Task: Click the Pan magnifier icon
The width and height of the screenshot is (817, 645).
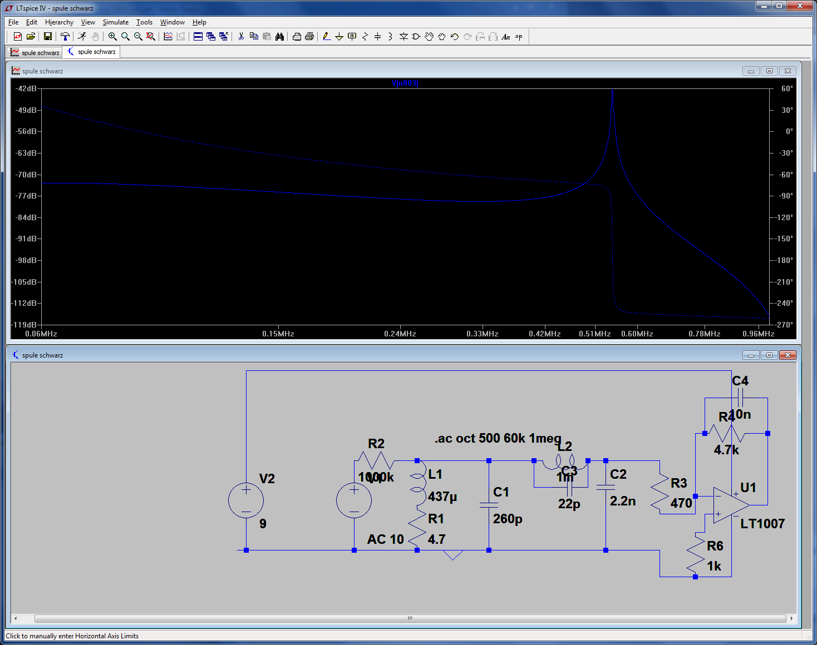Action: click(x=125, y=37)
